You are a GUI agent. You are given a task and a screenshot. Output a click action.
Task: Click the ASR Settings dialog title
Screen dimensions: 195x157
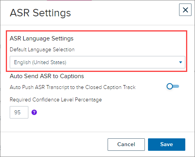[x=40, y=13]
